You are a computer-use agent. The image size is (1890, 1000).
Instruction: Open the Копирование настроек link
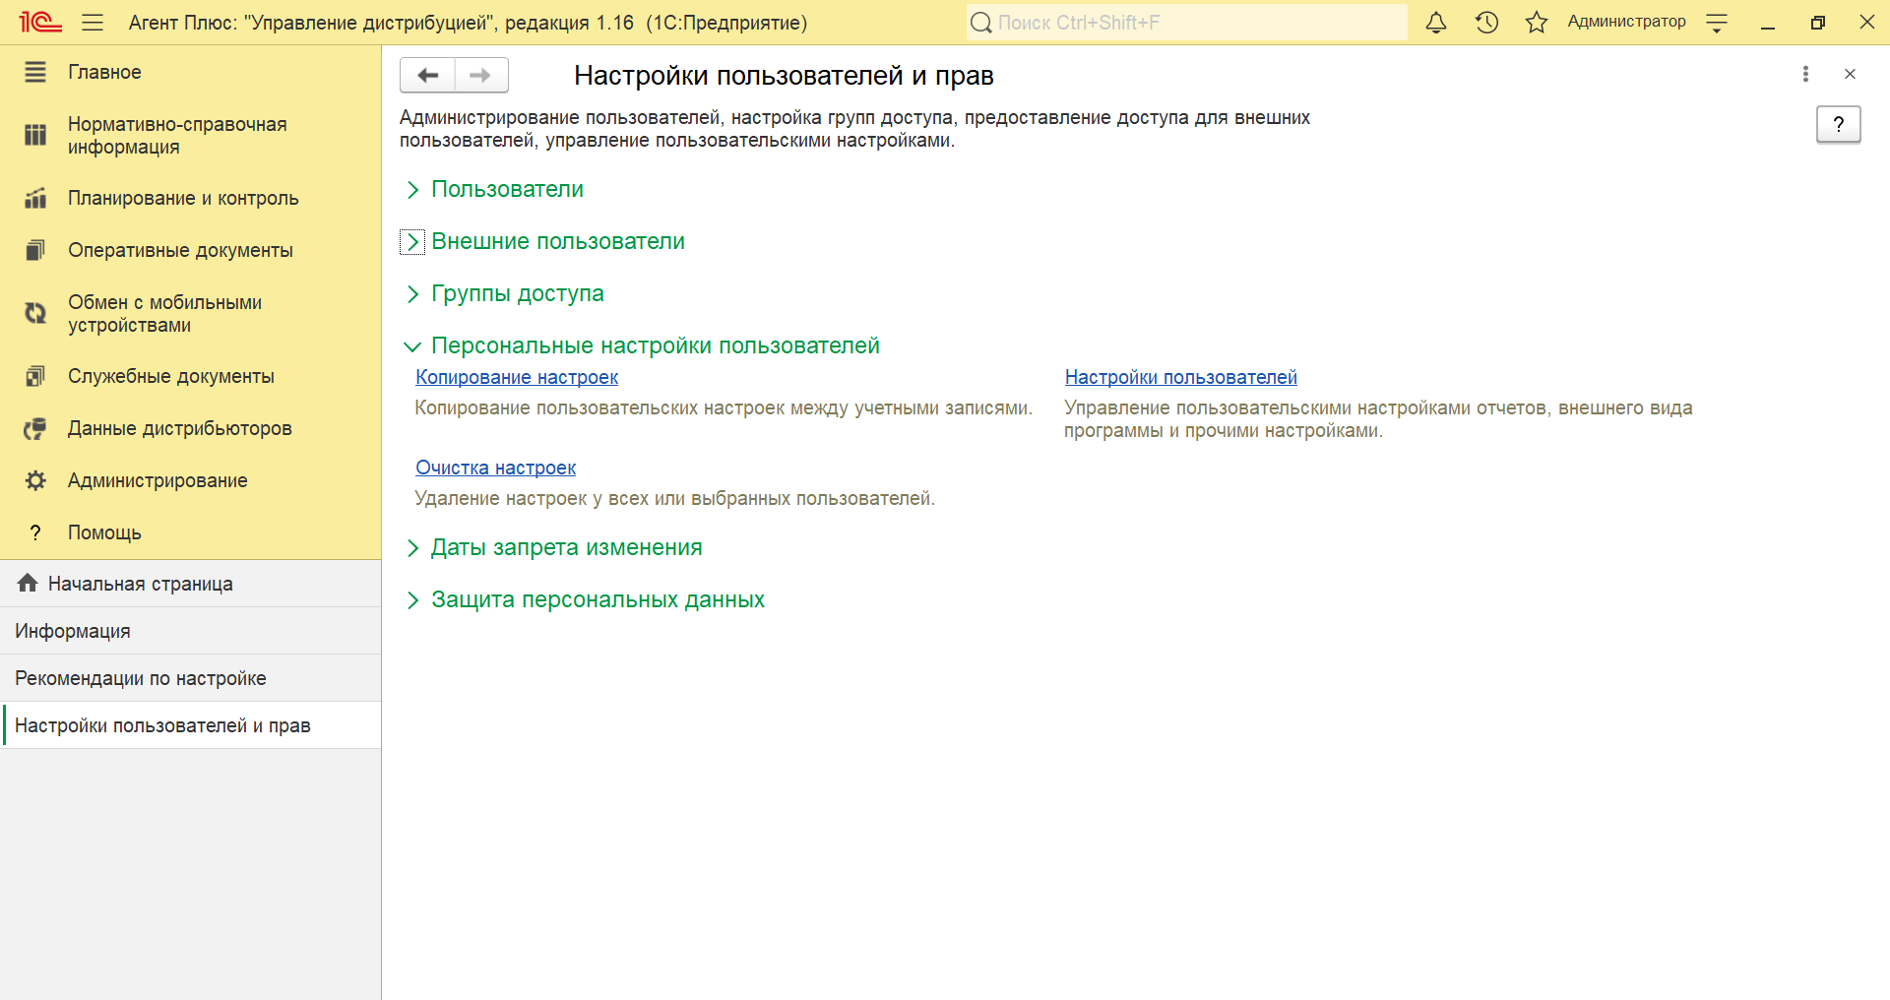[x=517, y=377]
